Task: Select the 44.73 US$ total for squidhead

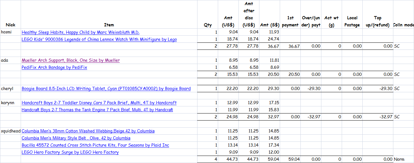Action: [228, 159]
